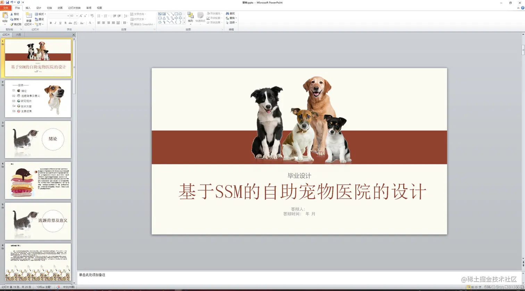Open the Find (查找) tool
This screenshot has height=291, width=525.
(231, 13)
